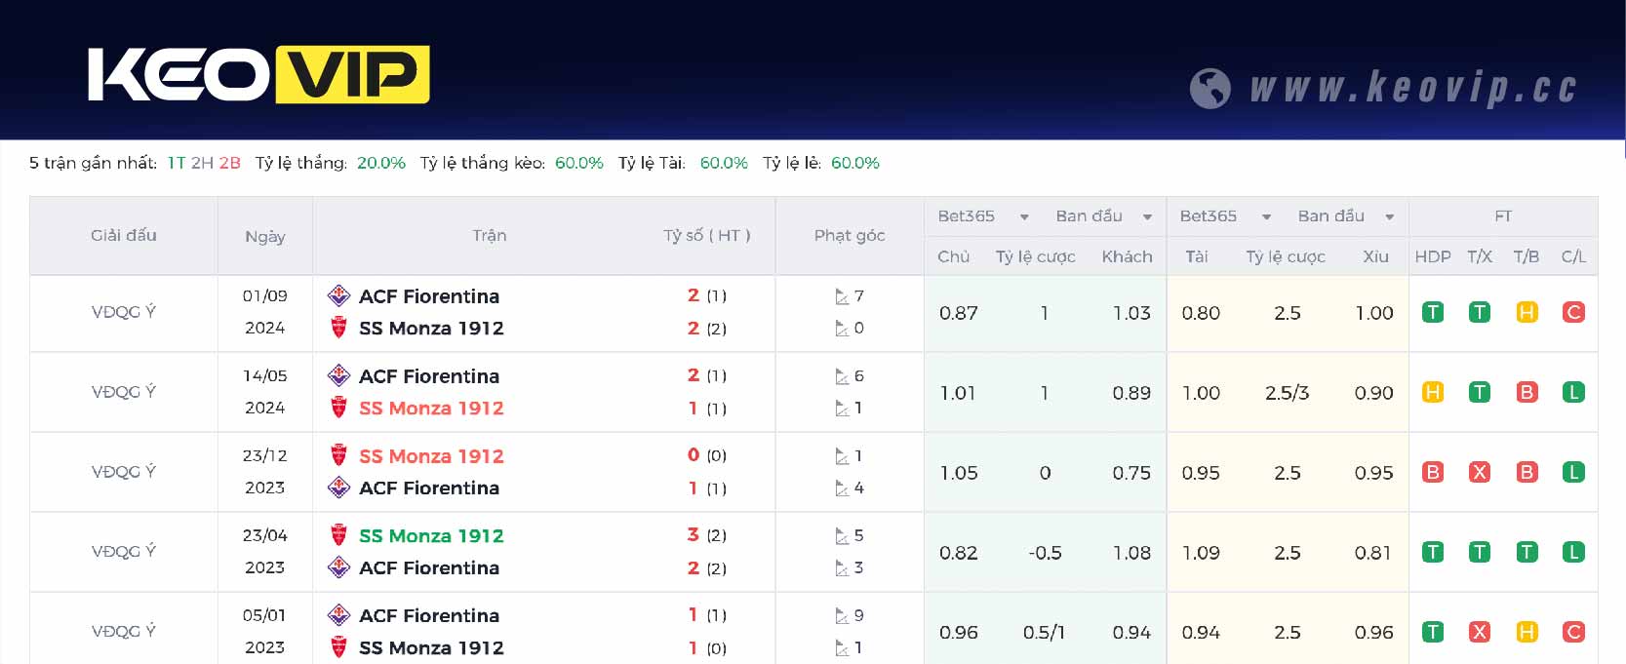Click the Trận column header
1626x664 pixels.
pos(490,235)
